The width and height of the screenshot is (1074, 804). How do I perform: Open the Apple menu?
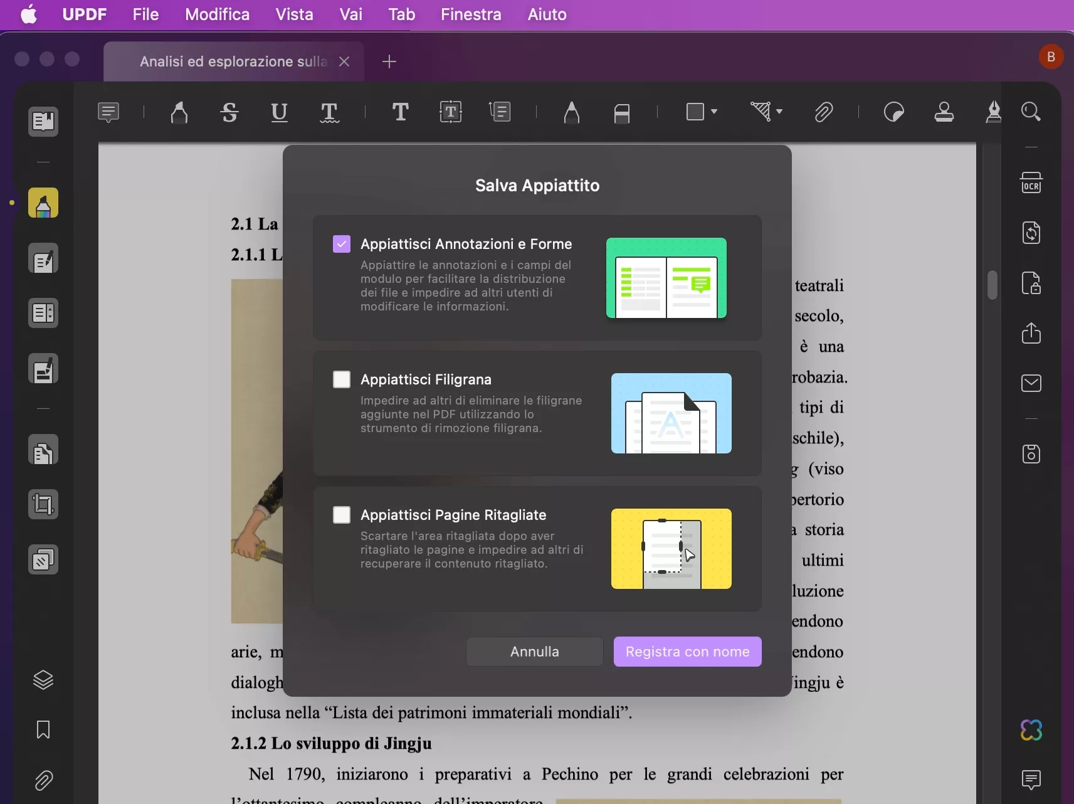[x=29, y=14]
